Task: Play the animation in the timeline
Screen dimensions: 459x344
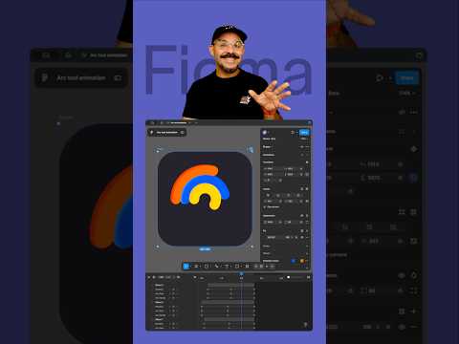Action: tap(154, 277)
